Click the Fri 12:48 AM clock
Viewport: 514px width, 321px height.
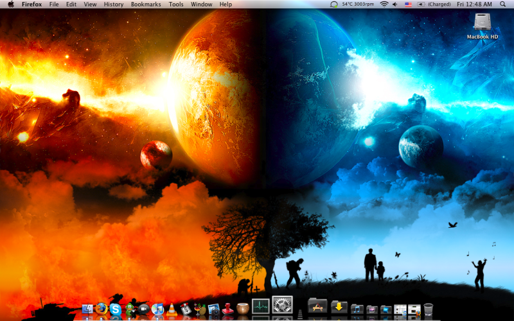pyautogui.click(x=474, y=4)
